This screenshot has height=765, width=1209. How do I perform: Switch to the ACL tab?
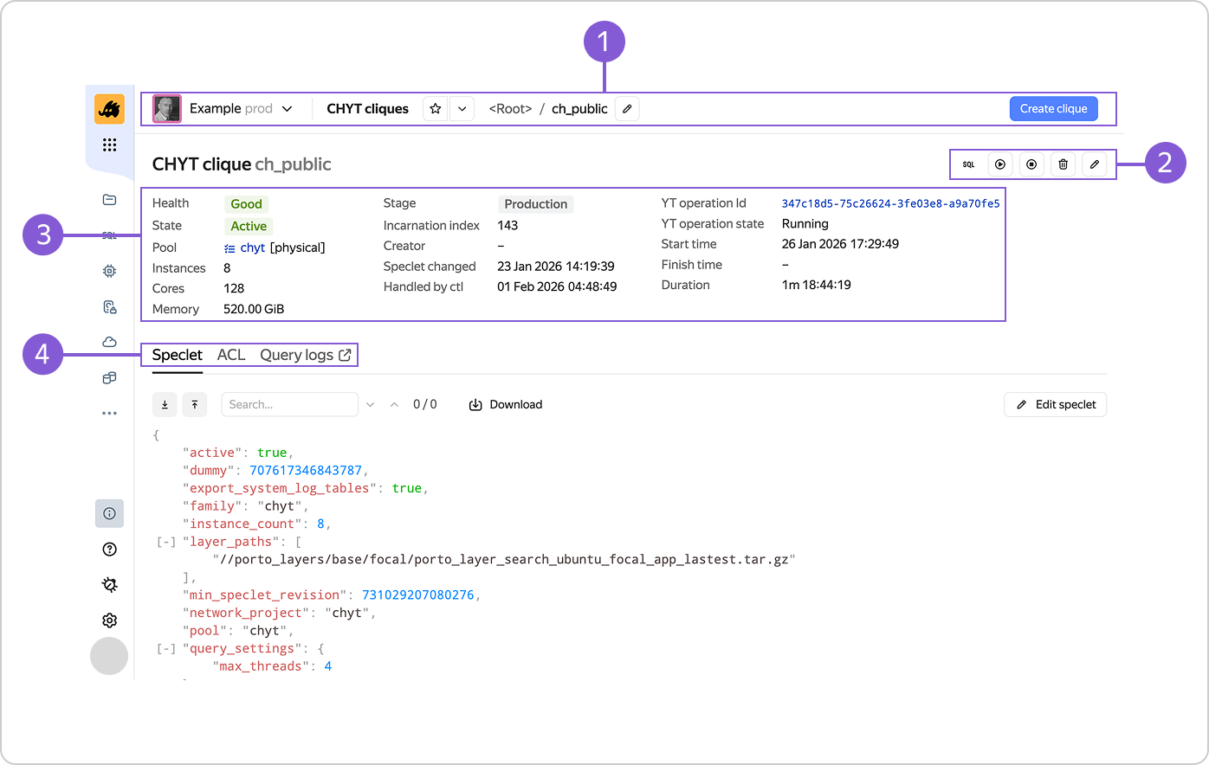pos(231,356)
